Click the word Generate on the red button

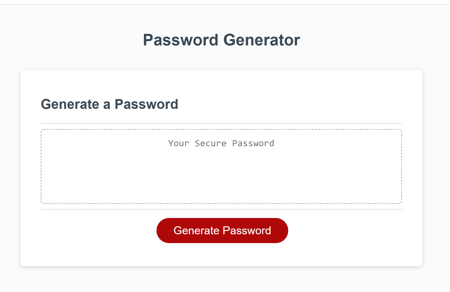196,230
